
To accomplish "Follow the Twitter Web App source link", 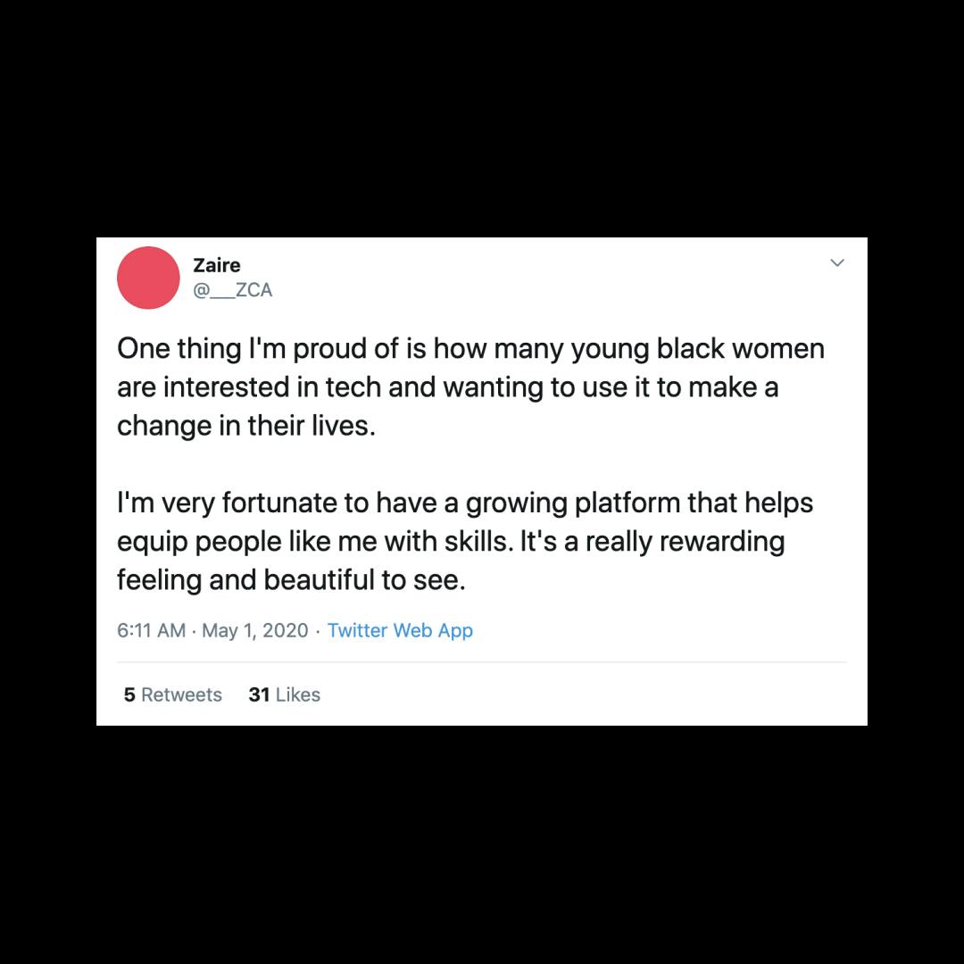I will coord(400,630).
